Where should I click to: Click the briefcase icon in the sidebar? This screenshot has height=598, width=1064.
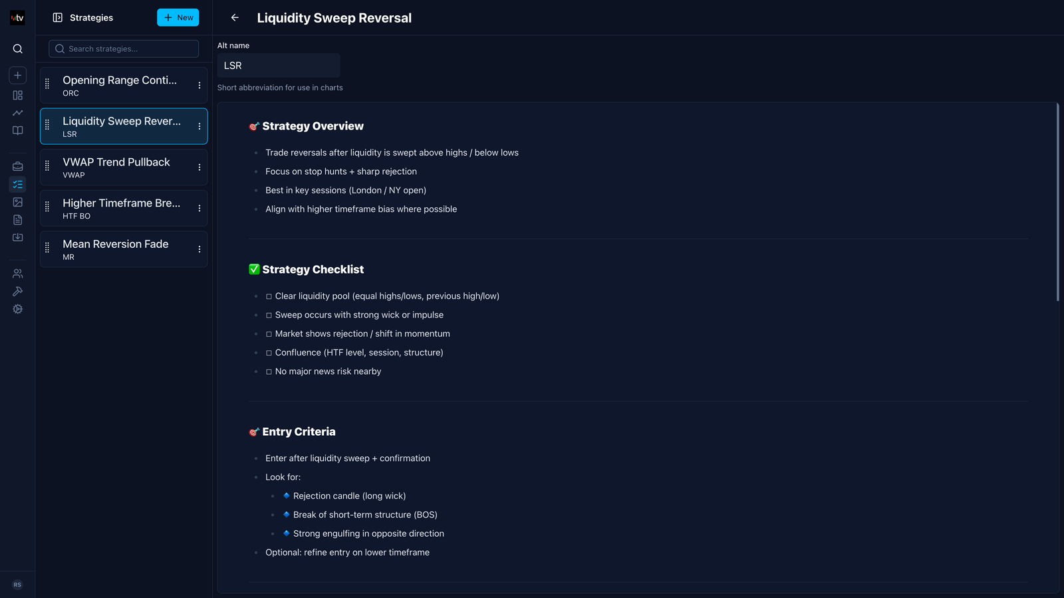click(x=18, y=166)
